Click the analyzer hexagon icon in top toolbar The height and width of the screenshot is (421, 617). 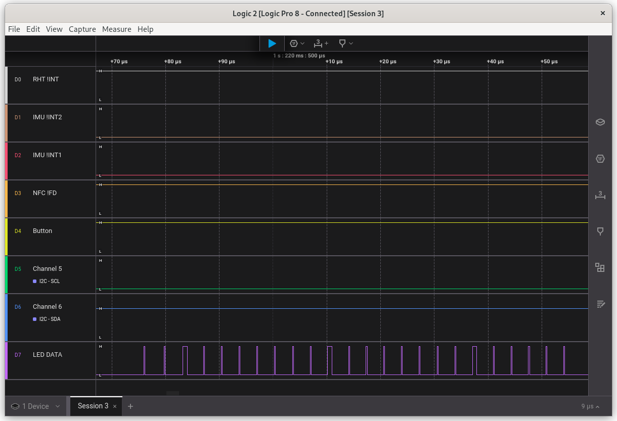tap(294, 43)
